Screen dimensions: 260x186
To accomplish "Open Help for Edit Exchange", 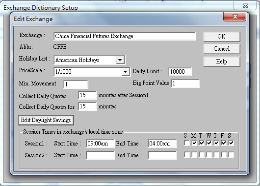I will click(x=222, y=62).
